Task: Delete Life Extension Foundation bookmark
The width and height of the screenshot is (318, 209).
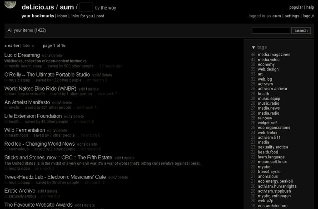Action: (79, 117)
